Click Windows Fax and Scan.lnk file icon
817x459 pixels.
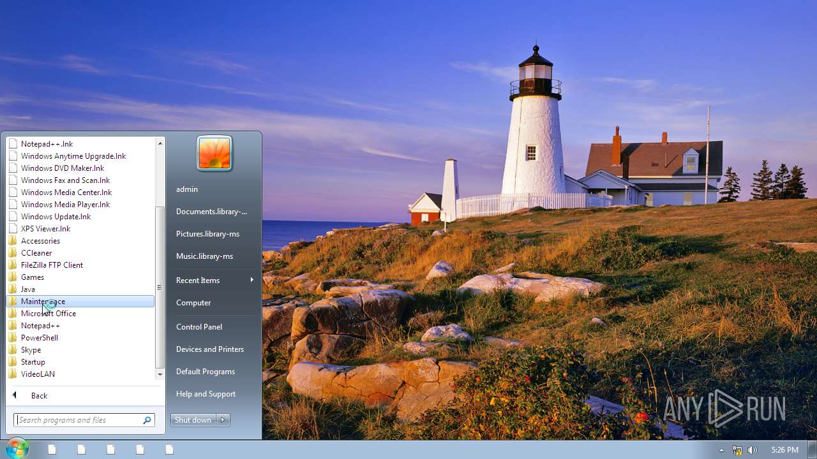13,180
